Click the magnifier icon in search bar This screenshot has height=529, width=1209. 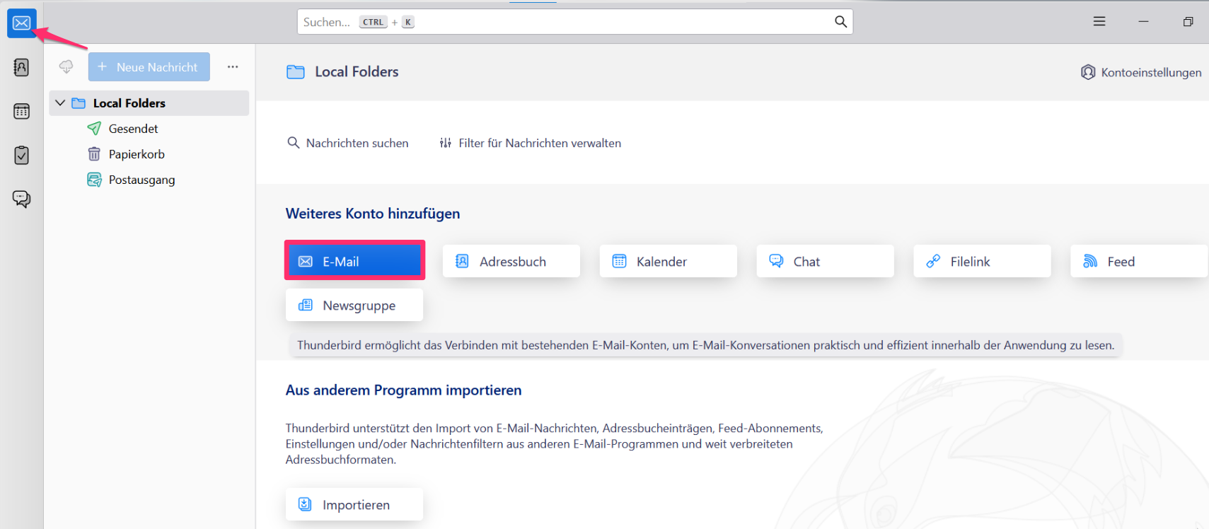click(x=840, y=22)
